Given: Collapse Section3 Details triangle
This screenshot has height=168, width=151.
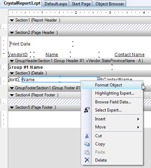Looking at the screenshot, I should (12, 73).
